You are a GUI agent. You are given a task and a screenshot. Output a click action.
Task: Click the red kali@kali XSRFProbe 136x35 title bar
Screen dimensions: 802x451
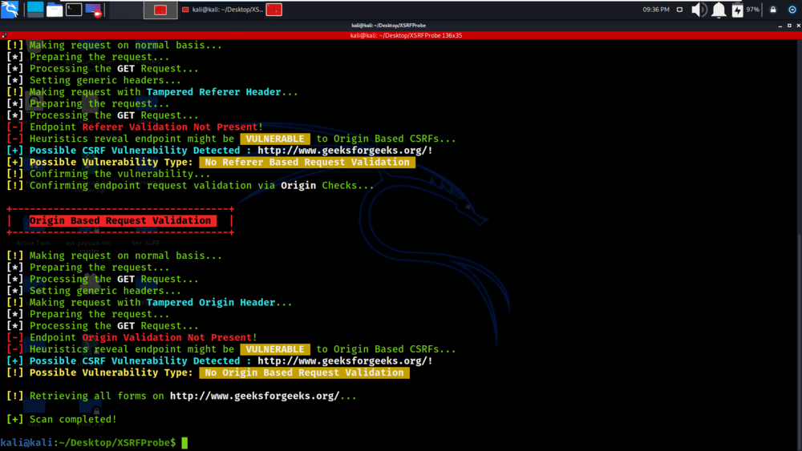pyautogui.click(x=401, y=35)
